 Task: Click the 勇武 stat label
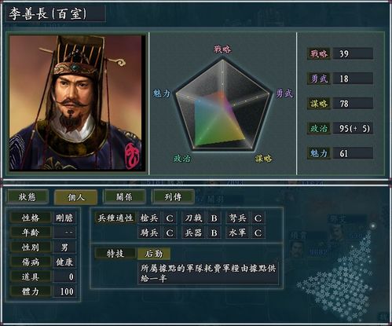click(319, 79)
